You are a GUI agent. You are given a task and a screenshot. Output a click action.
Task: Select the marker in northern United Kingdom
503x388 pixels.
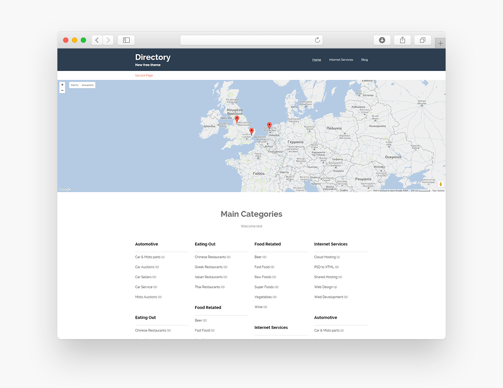236,118
